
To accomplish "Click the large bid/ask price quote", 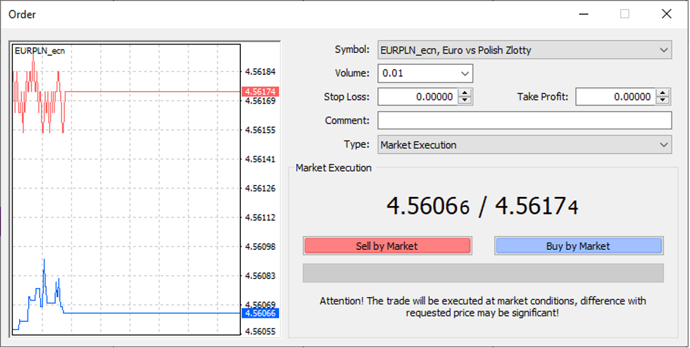I will pyautogui.click(x=482, y=206).
